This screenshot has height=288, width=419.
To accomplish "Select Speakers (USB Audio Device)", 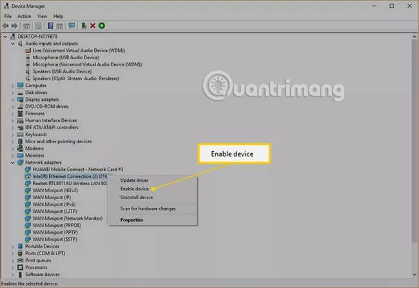I will [62, 71].
